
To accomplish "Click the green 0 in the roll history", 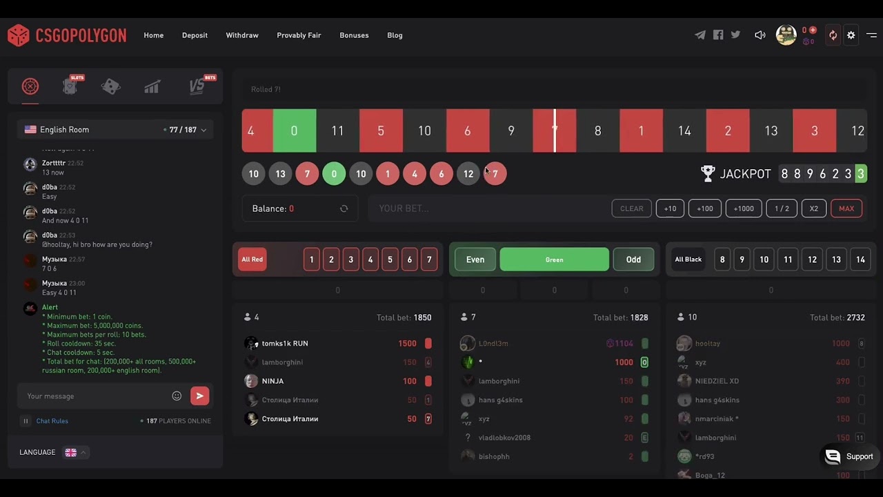I will [334, 174].
